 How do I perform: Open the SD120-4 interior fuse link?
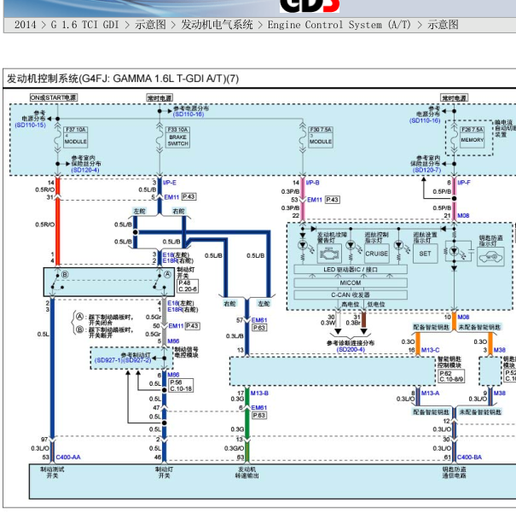85,170
